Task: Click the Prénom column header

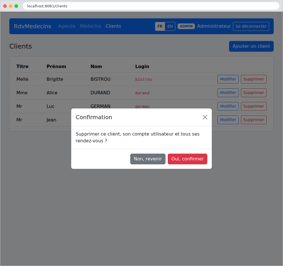Action: click(x=56, y=67)
